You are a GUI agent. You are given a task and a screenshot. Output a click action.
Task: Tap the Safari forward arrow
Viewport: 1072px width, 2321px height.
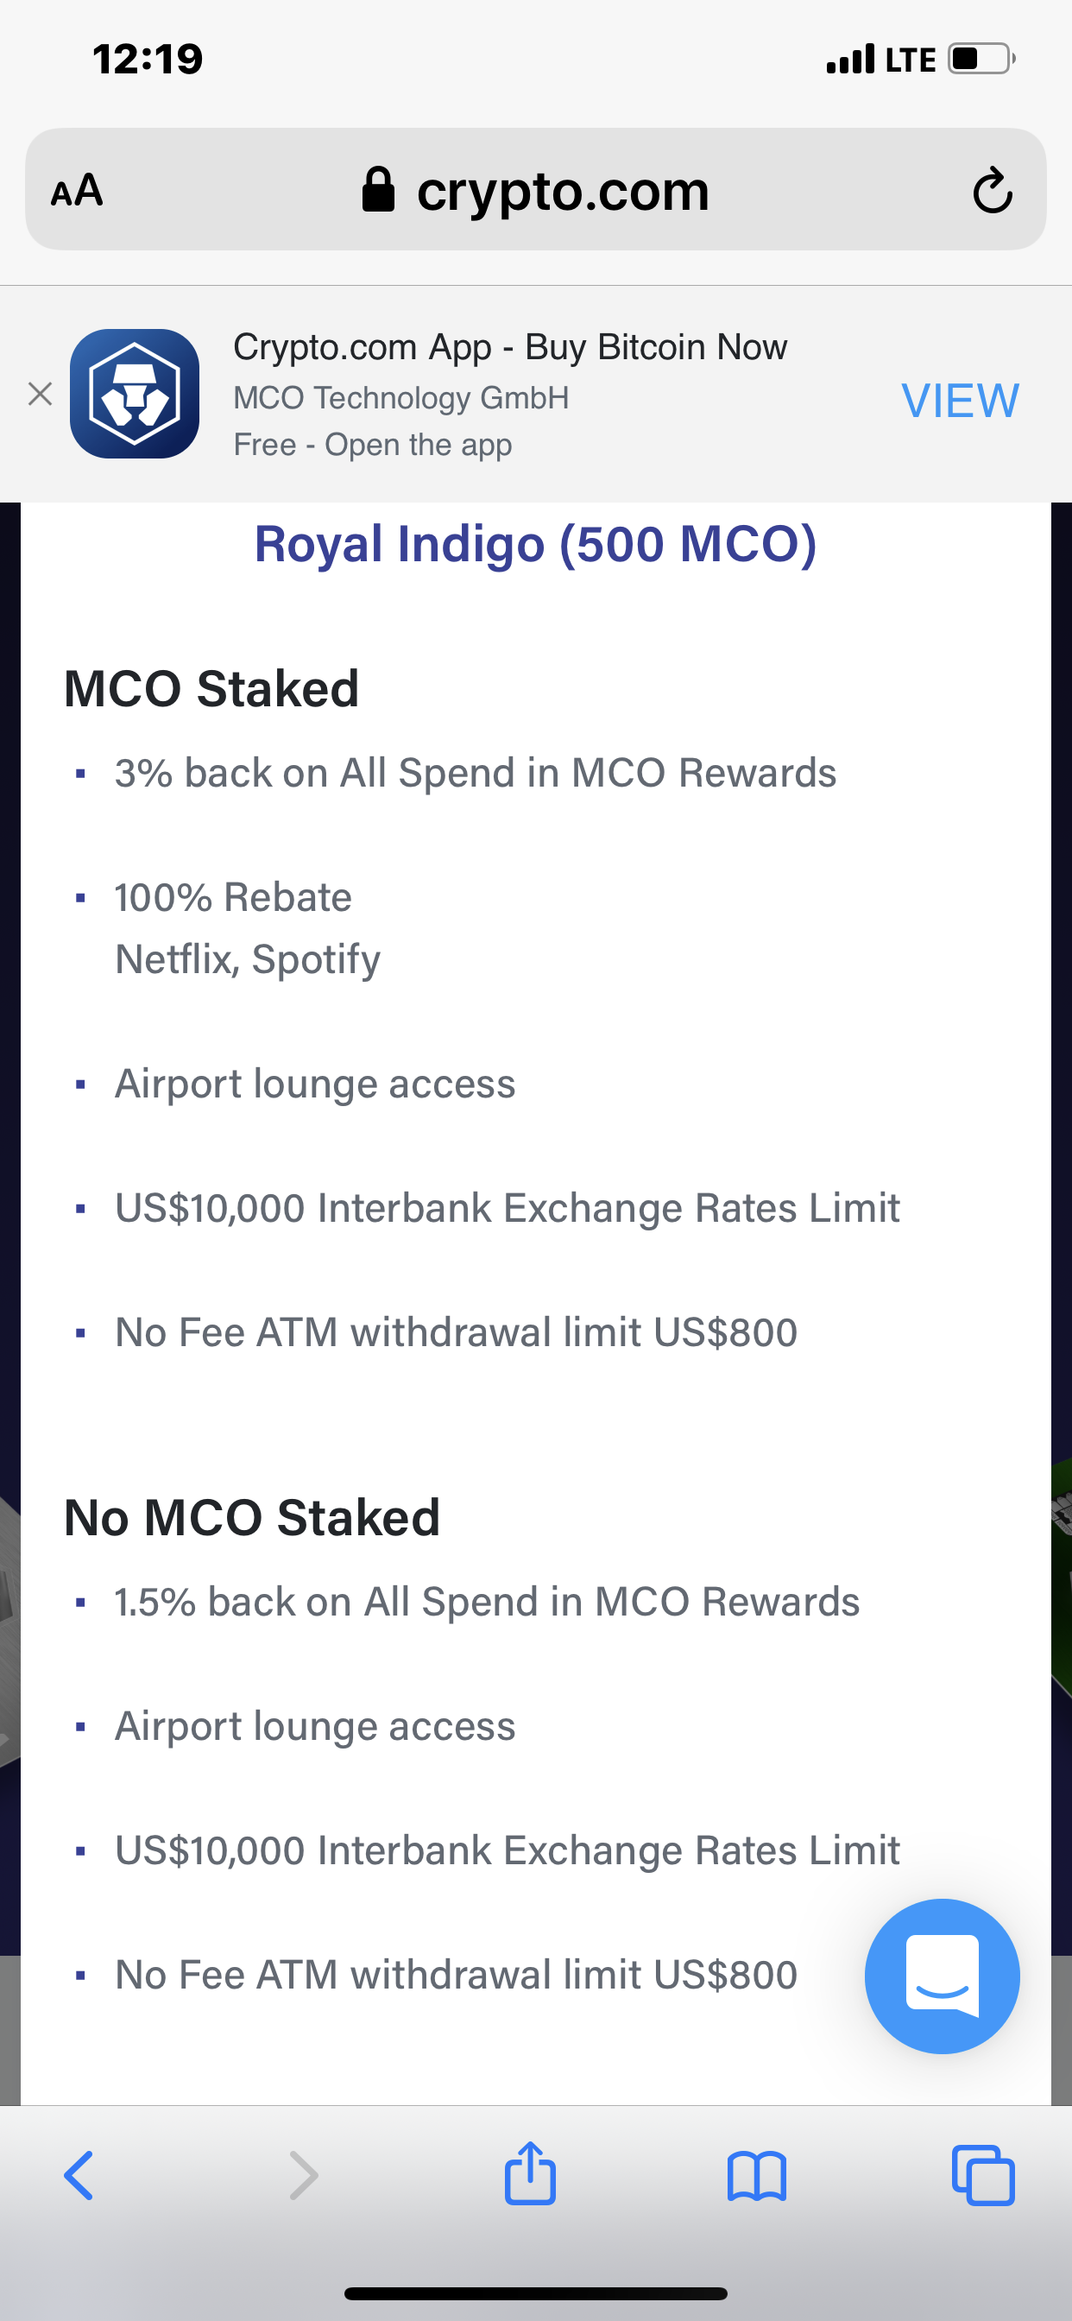304,2175
